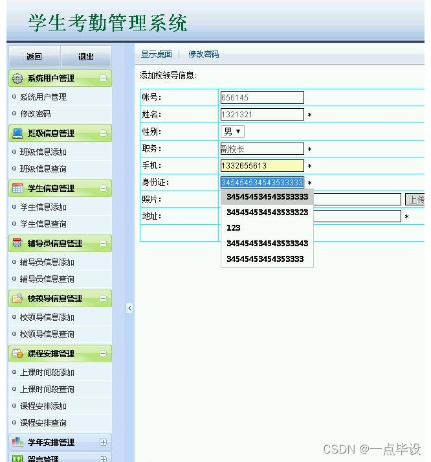Screen dimensions: 431x462
Task: Hide the sidebar with the collapse arrow
Action: click(x=129, y=308)
